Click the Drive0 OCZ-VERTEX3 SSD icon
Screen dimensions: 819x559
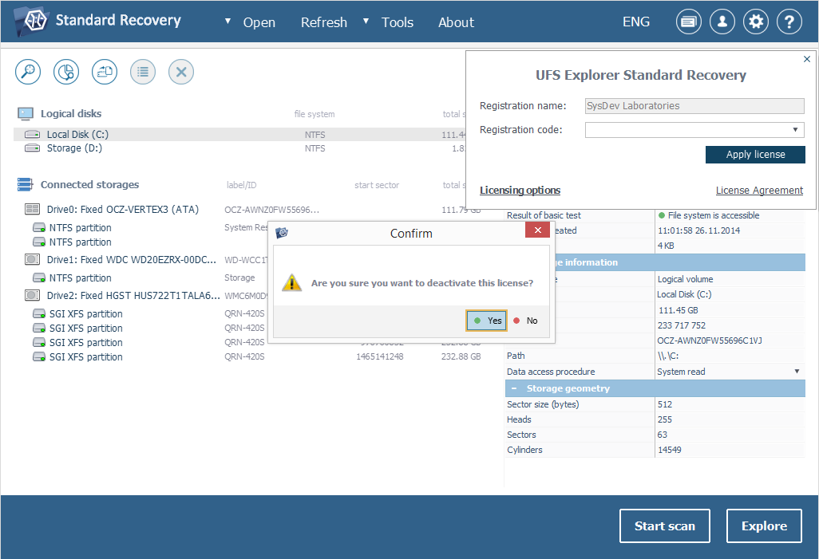click(x=33, y=209)
